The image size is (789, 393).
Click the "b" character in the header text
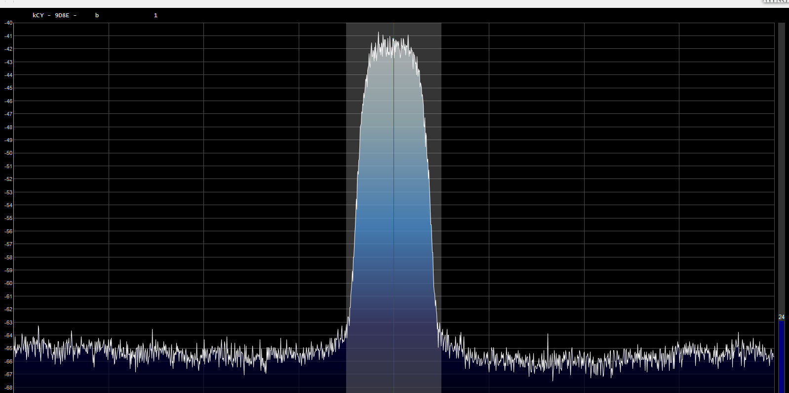97,16
